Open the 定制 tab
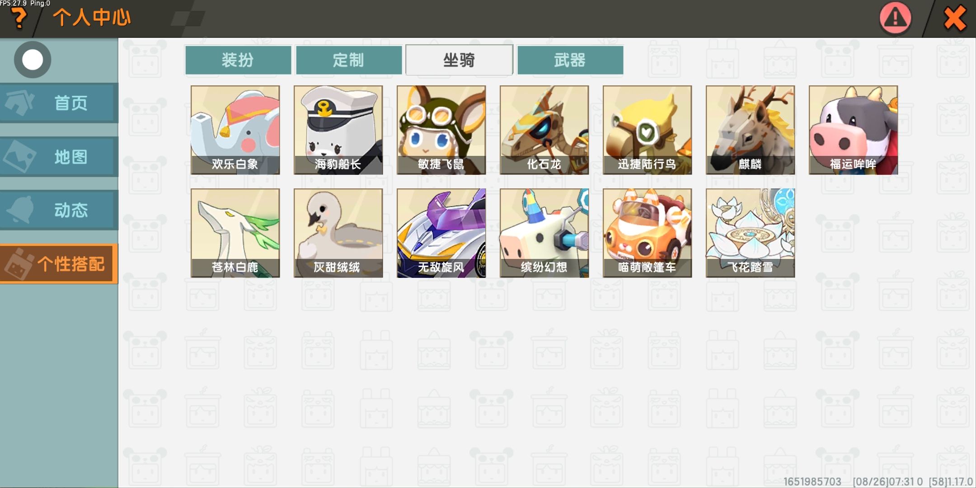 [x=349, y=60]
